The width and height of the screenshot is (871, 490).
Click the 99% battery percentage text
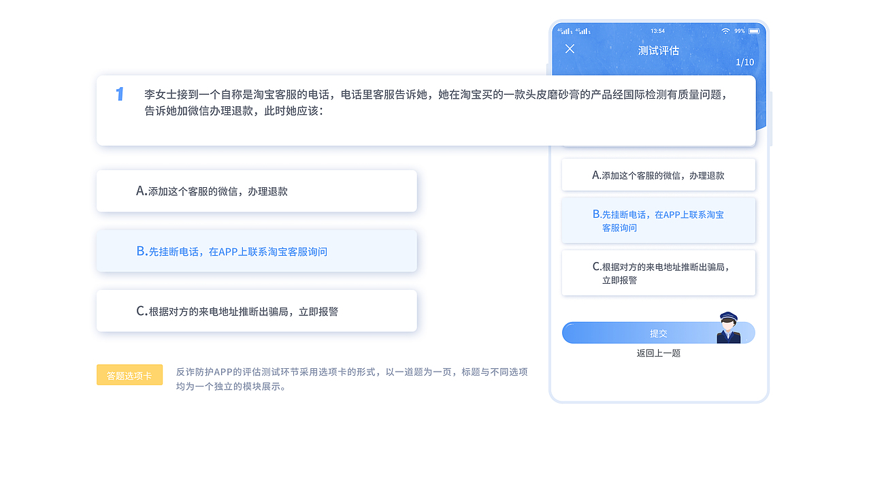[x=740, y=31]
